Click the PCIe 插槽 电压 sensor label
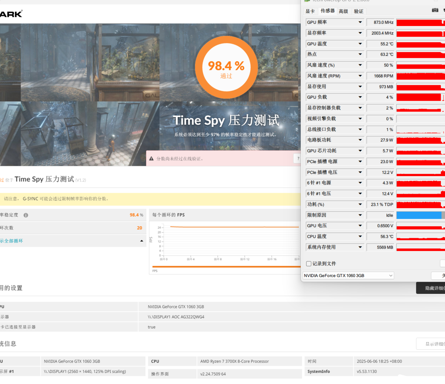This screenshot has width=445, height=384. coord(322,172)
